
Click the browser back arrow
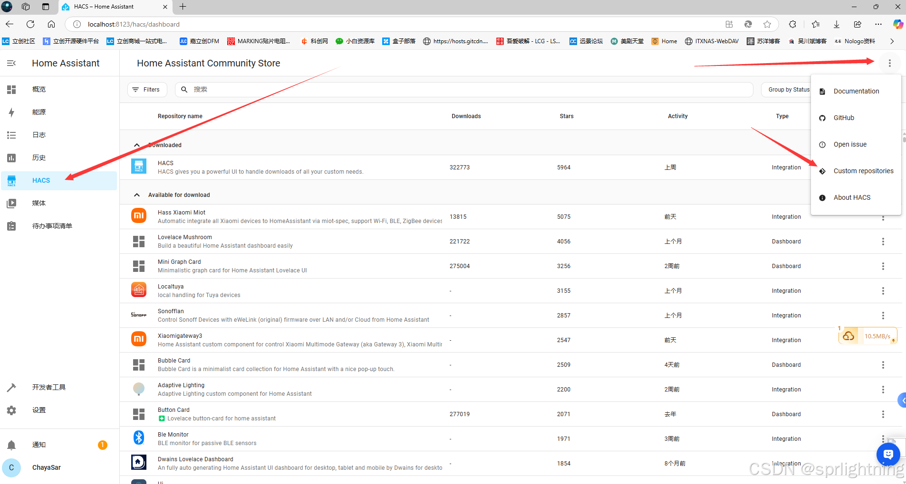click(x=10, y=24)
